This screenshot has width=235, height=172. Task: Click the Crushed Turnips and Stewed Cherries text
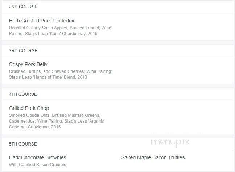tap(51, 71)
